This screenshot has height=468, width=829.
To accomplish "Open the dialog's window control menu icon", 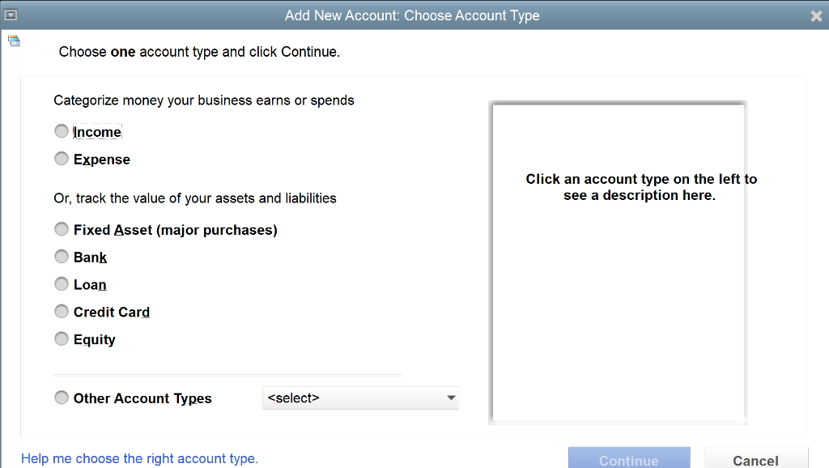I will point(11,15).
